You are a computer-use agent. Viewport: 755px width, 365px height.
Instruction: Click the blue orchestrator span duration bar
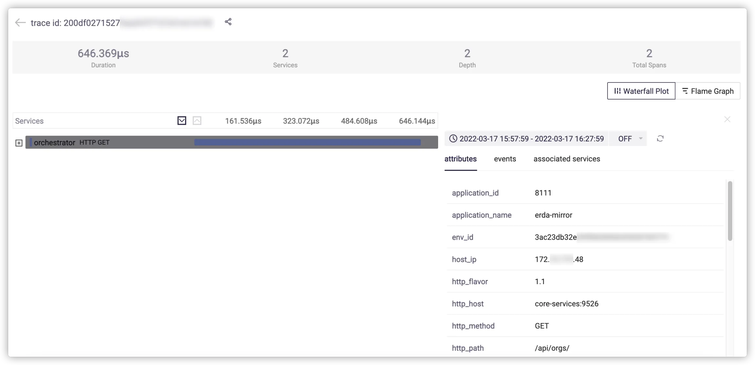(307, 142)
